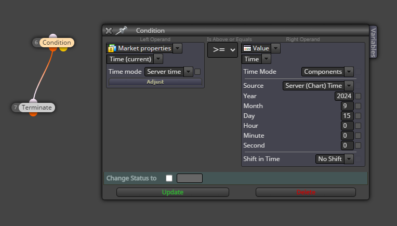
Task: Toggle the checkbox beside Server time
Action: point(197,72)
